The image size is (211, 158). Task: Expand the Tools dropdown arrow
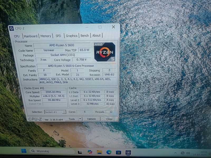(80, 119)
